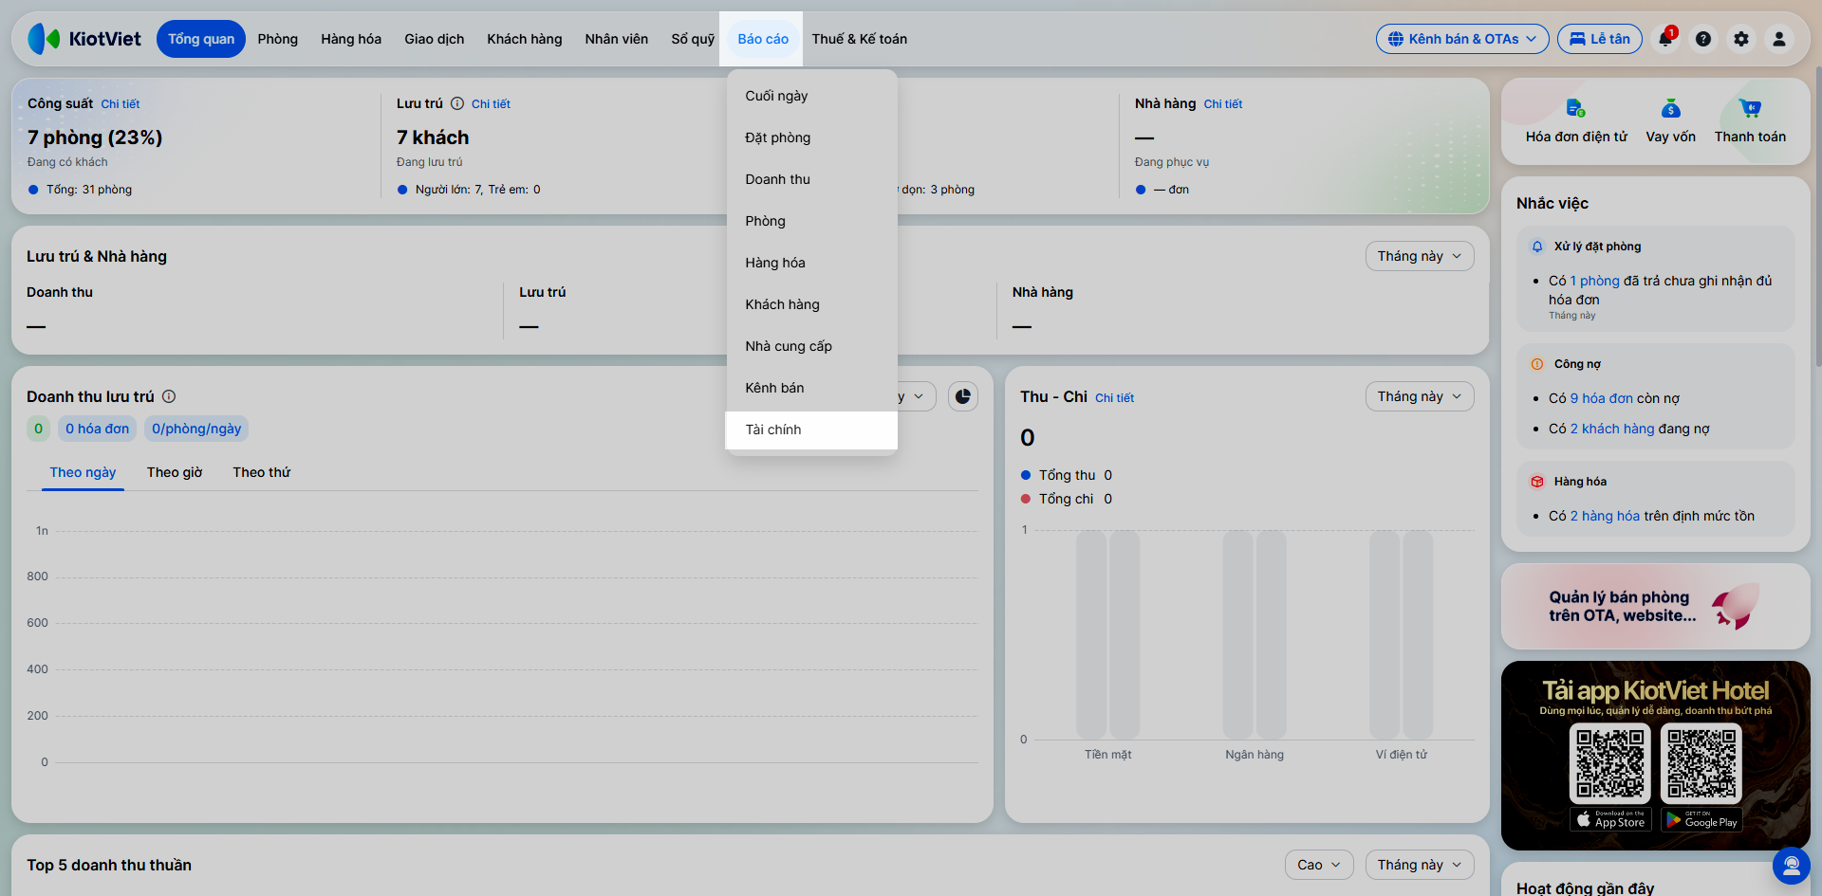Open the settings gear icon
The width and height of the screenshot is (1822, 896).
(x=1741, y=39)
